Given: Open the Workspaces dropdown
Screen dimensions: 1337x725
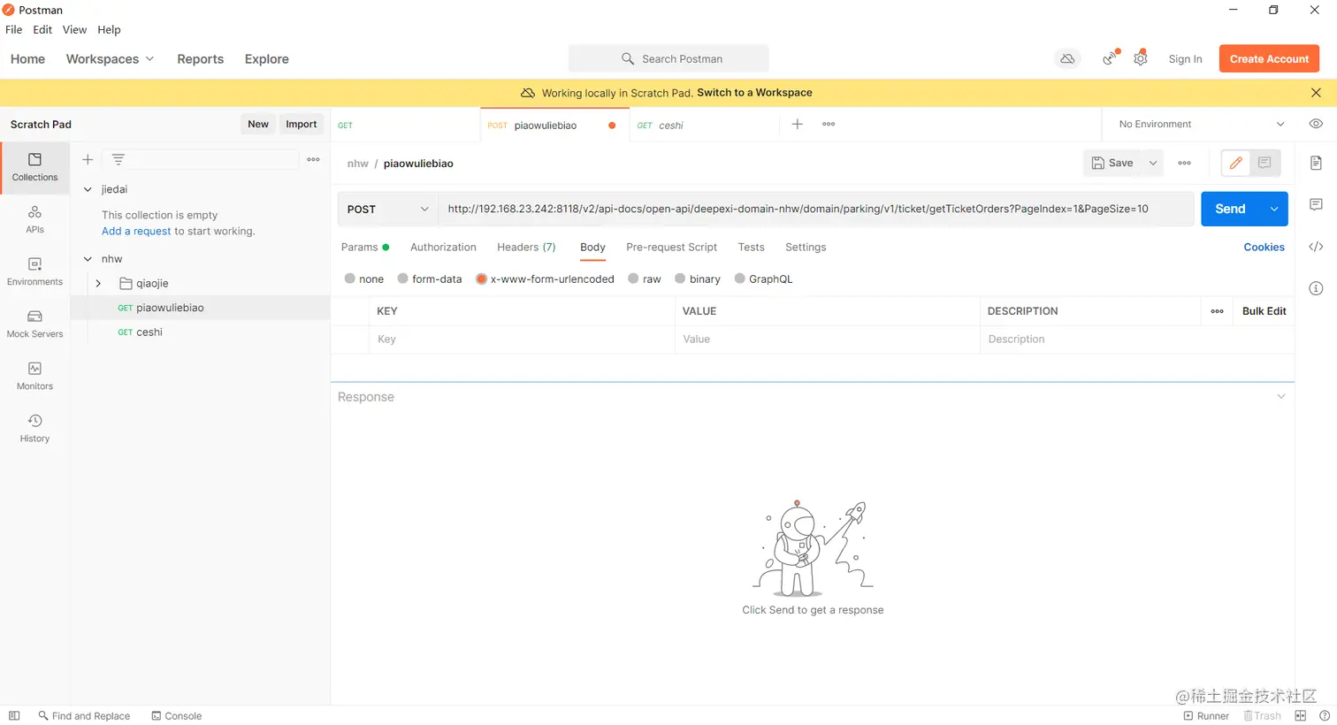Looking at the screenshot, I should [110, 59].
